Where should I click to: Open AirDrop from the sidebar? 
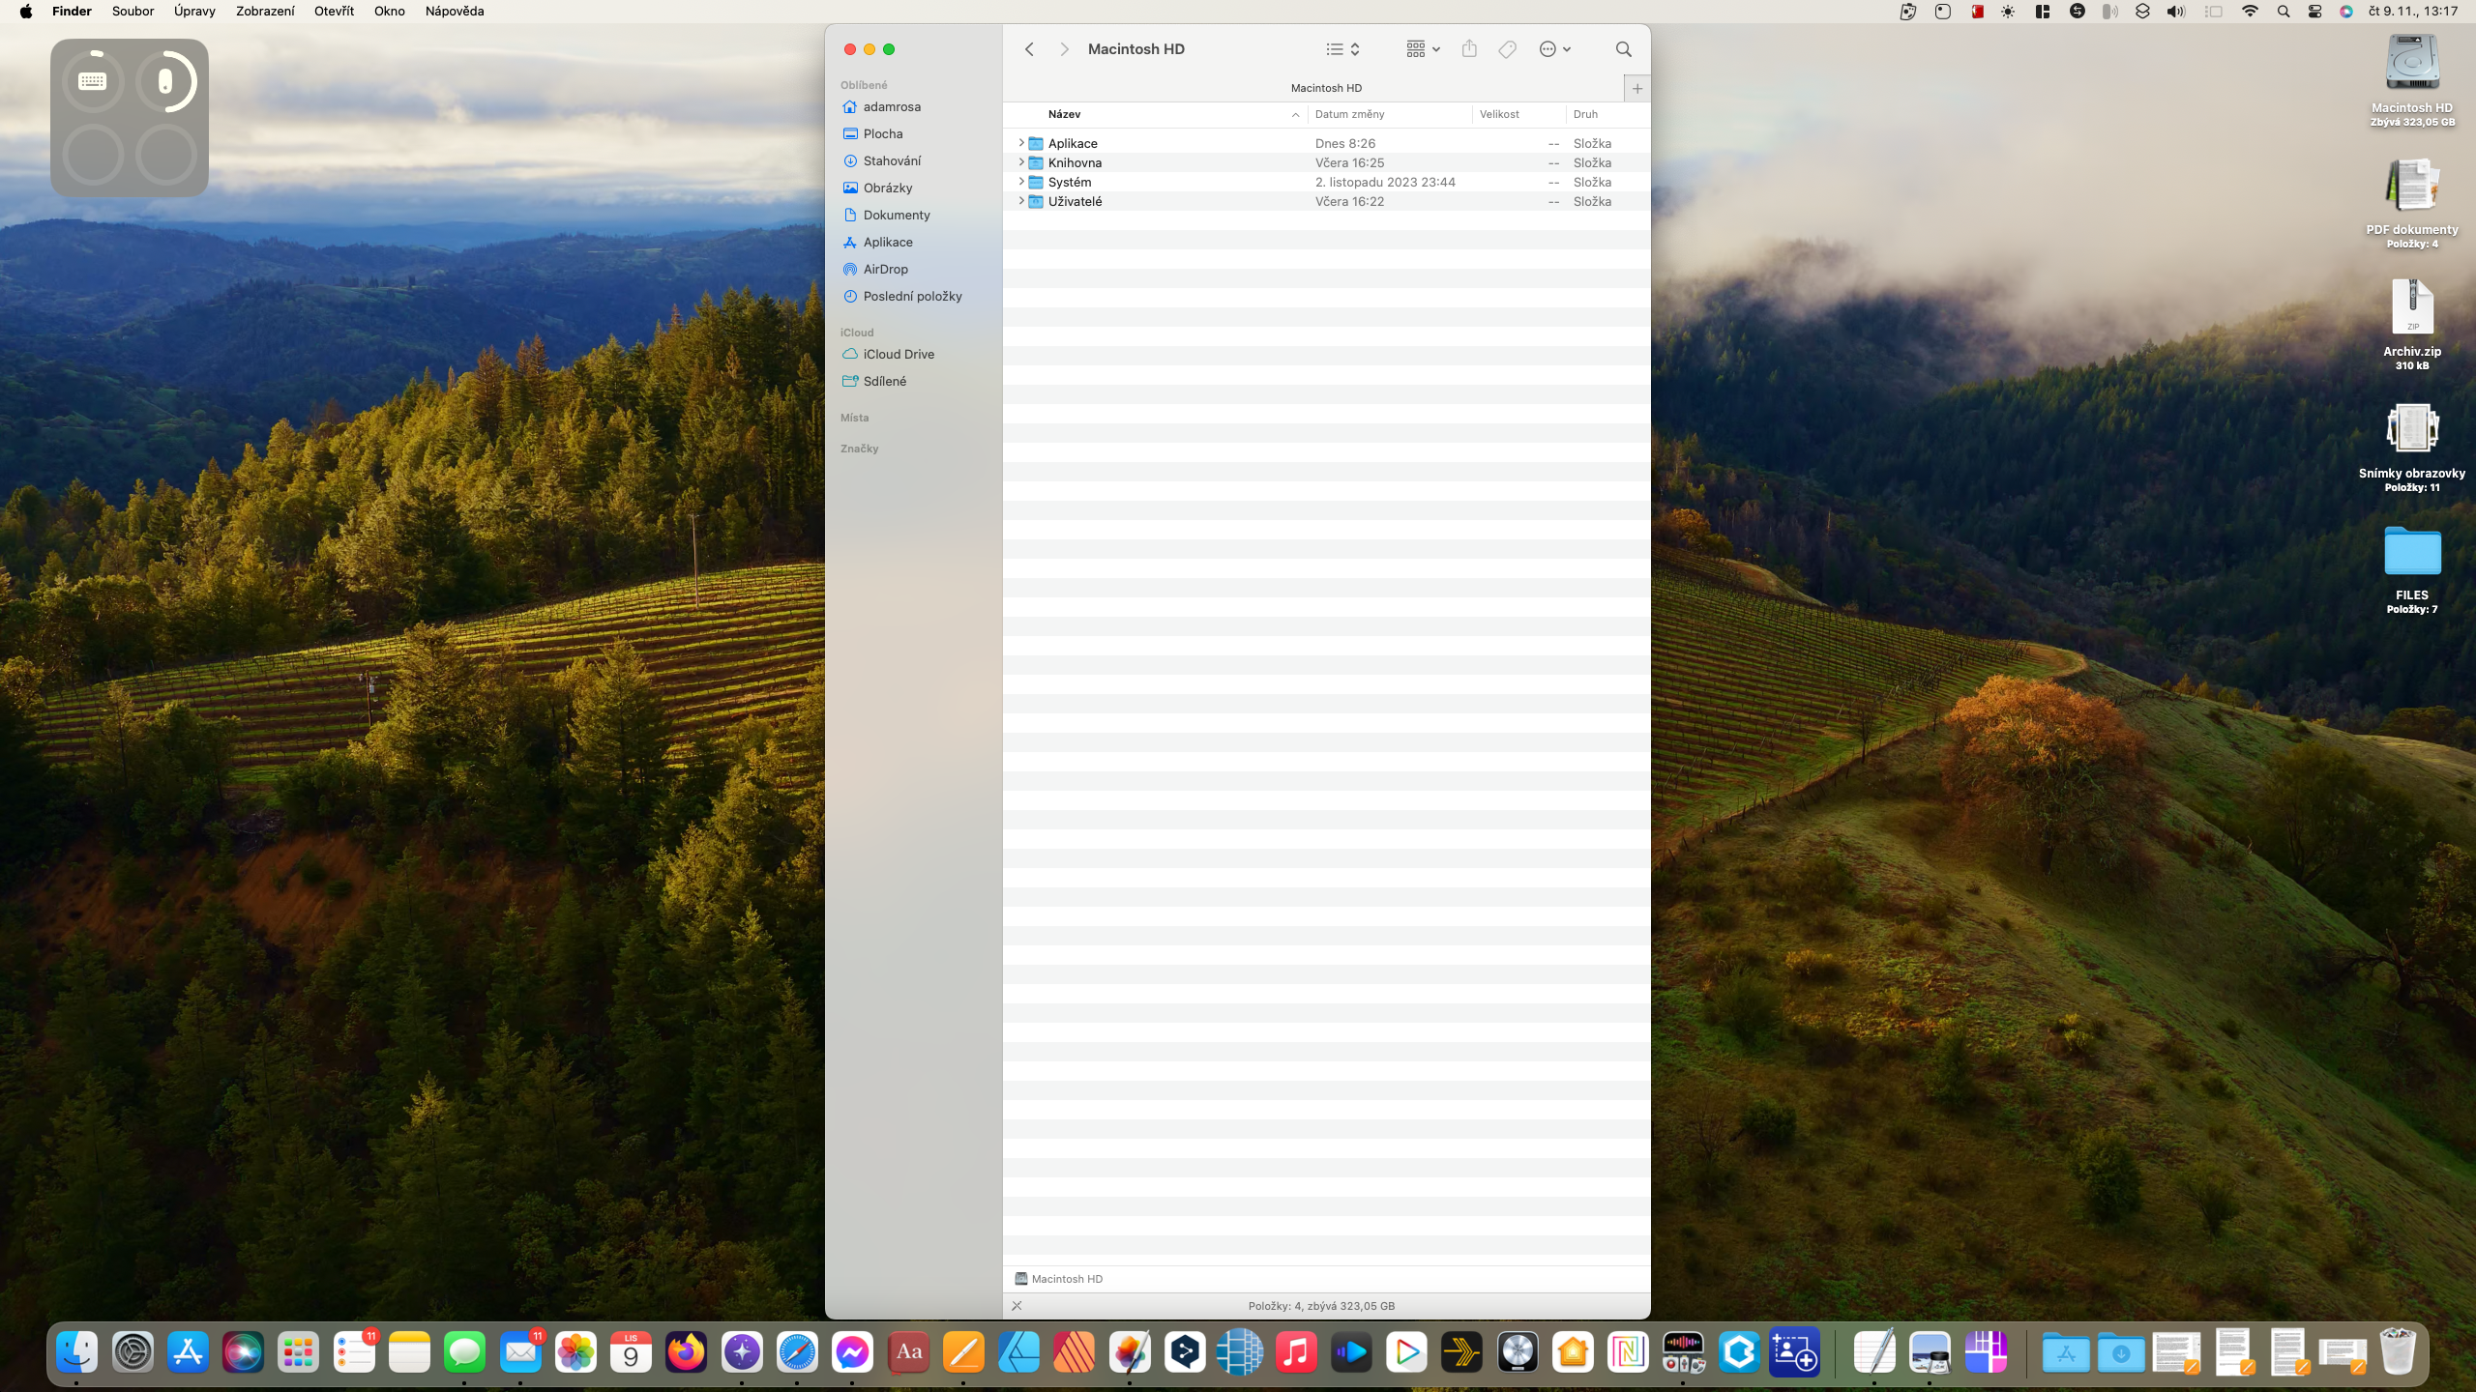(x=885, y=269)
